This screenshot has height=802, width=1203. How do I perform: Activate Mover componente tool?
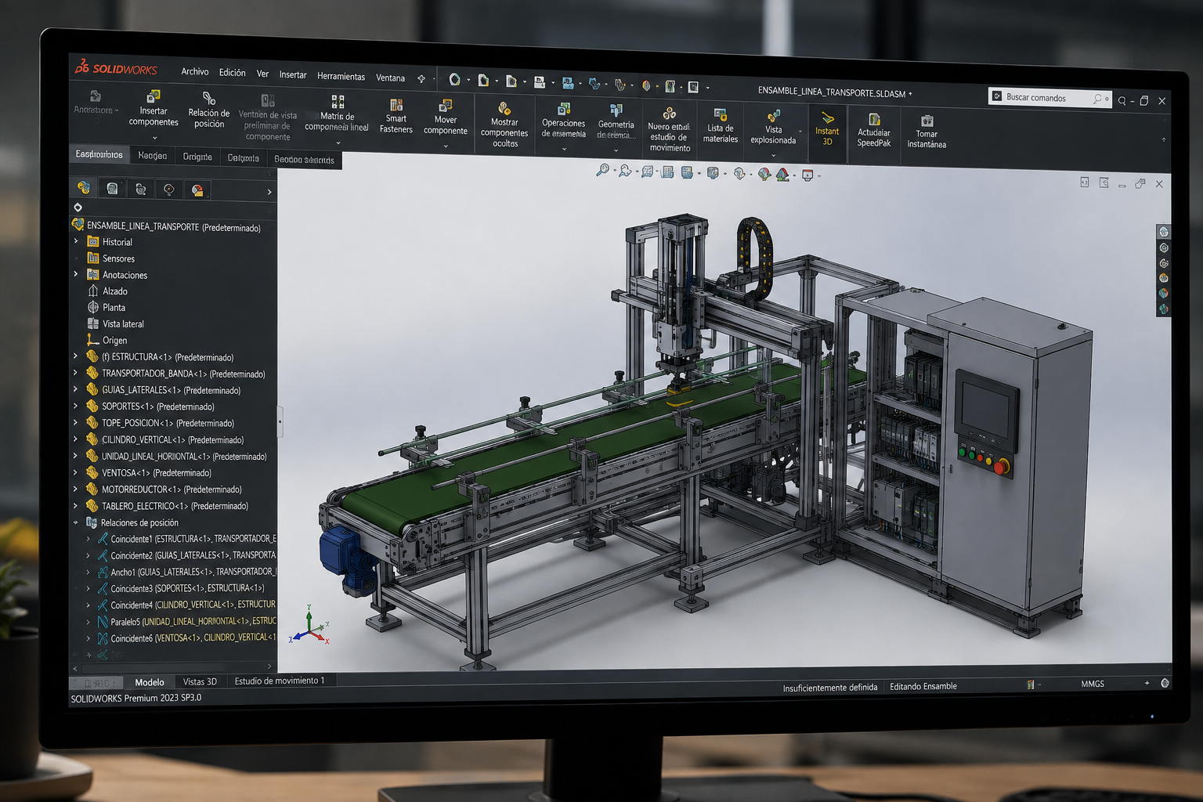(446, 117)
